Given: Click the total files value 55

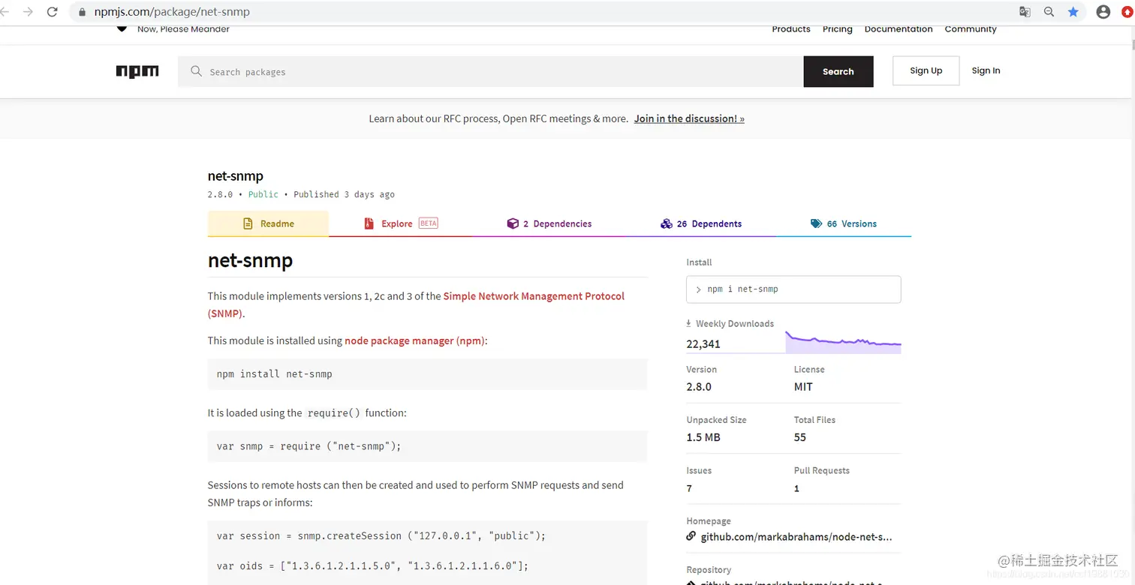Looking at the screenshot, I should tap(800, 437).
